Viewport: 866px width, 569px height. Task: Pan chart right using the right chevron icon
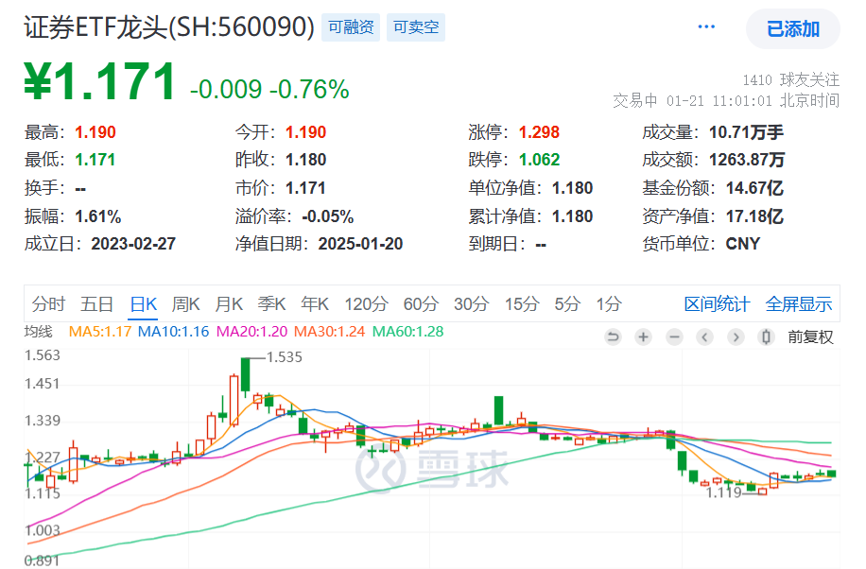coord(736,336)
